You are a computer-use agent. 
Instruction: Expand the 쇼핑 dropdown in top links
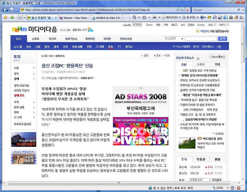click(214, 25)
